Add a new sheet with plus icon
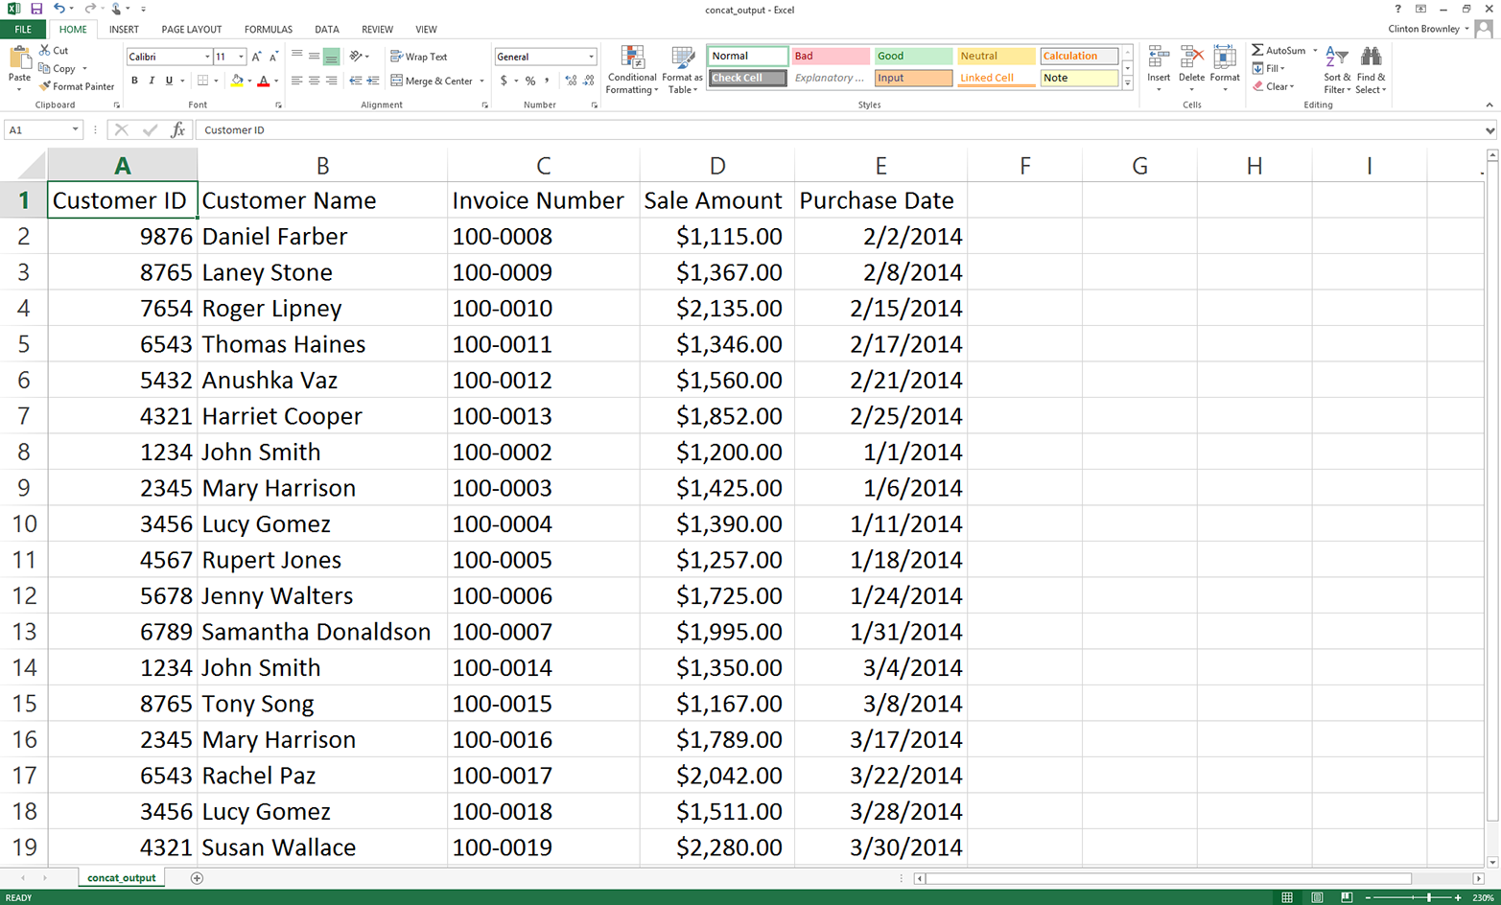 click(197, 878)
